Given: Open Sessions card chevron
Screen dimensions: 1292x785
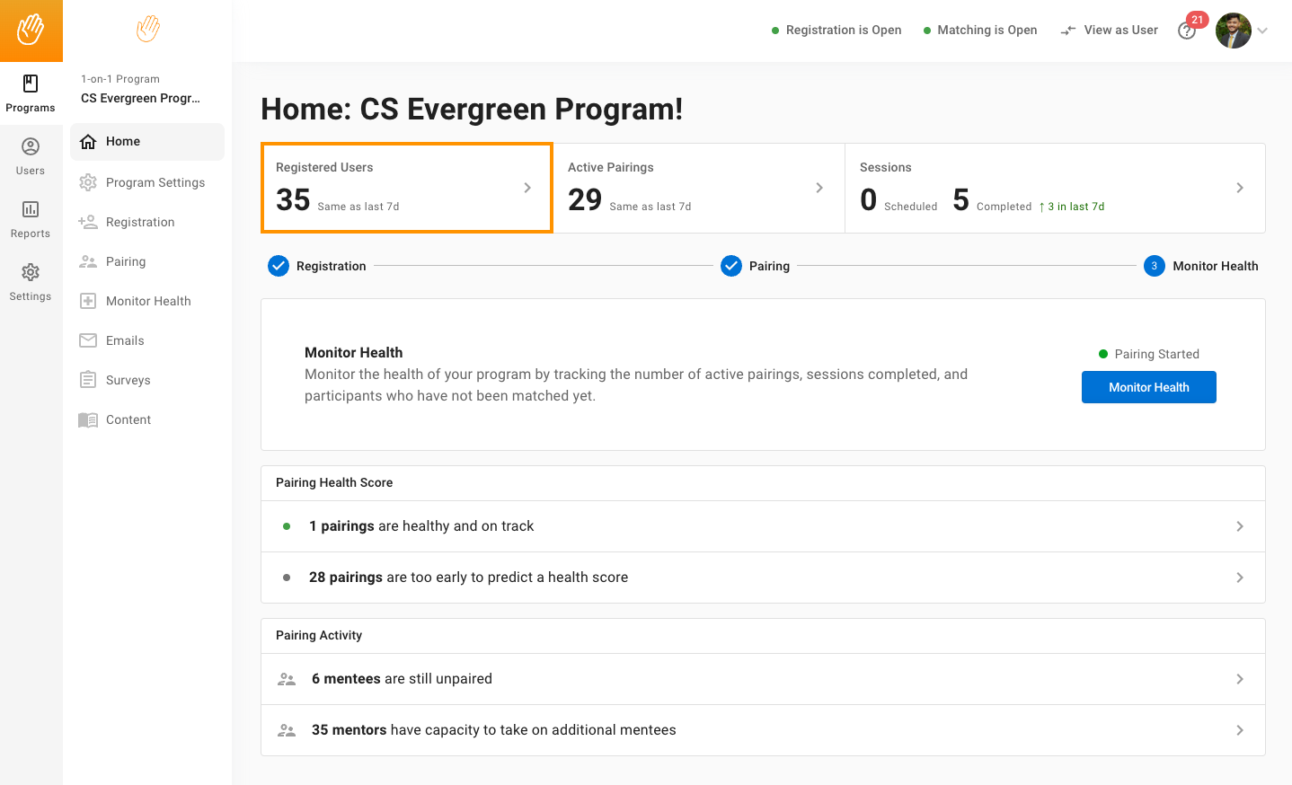Looking at the screenshot, I should click(x=1240, y=188).
